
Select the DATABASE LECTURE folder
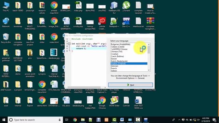[x=18, y=55]
